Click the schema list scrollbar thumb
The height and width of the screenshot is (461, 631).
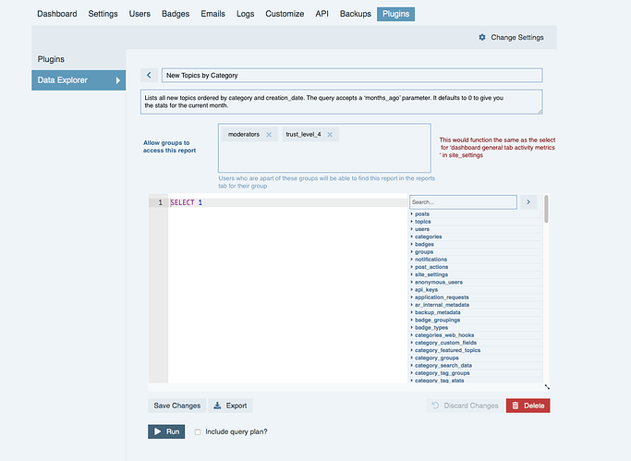pos(546,209)
